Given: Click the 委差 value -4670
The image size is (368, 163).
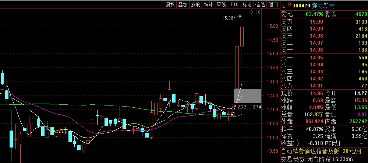Looking at the screenshot, I should tap(360, 14).
